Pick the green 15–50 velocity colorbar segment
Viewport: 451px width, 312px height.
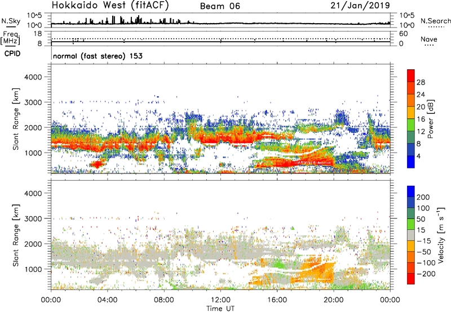(411, 224)
